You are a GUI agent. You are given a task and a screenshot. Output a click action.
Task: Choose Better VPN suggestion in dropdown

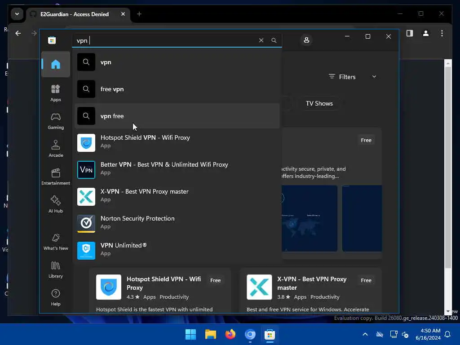(x=177, y=169)
